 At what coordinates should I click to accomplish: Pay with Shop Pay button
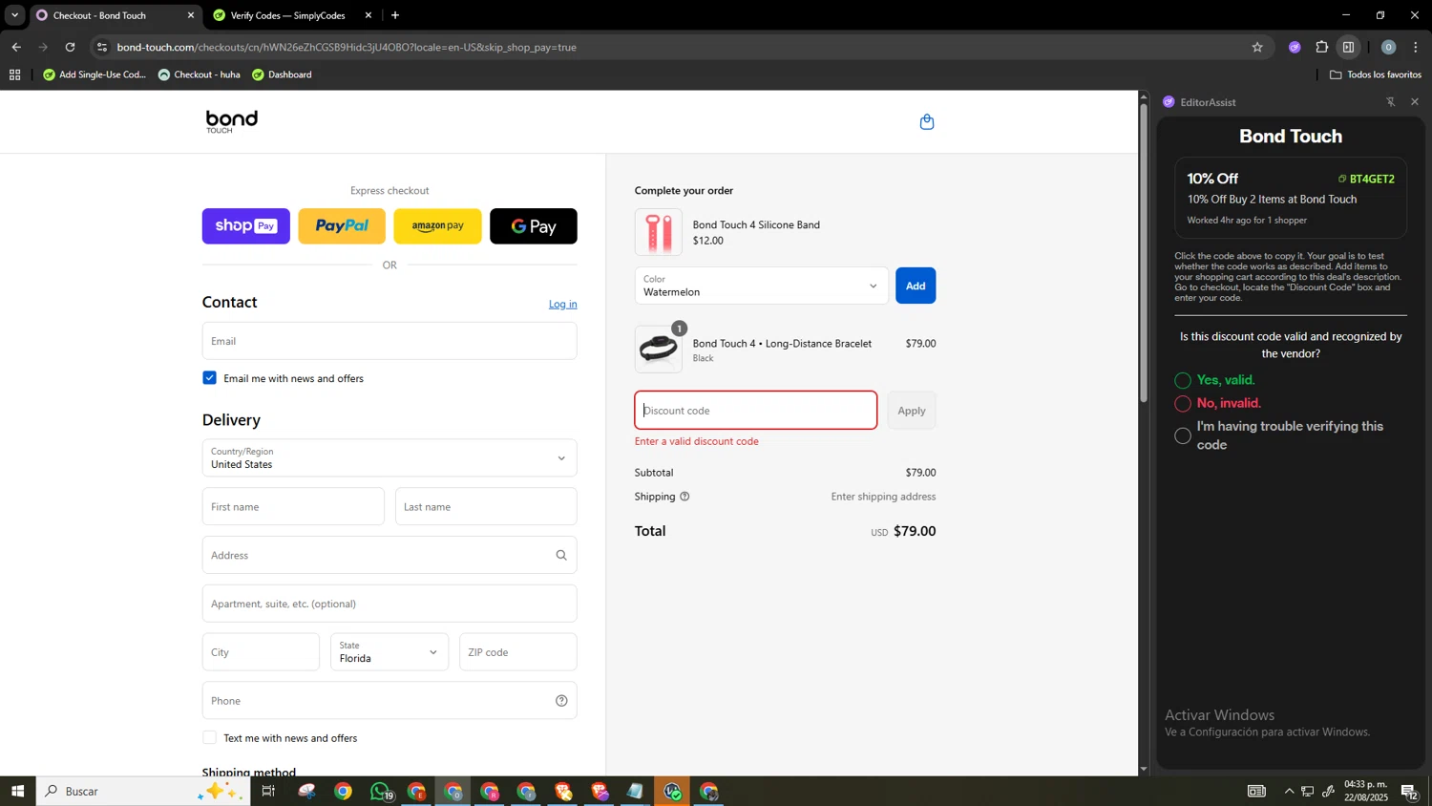pos(246,226)
